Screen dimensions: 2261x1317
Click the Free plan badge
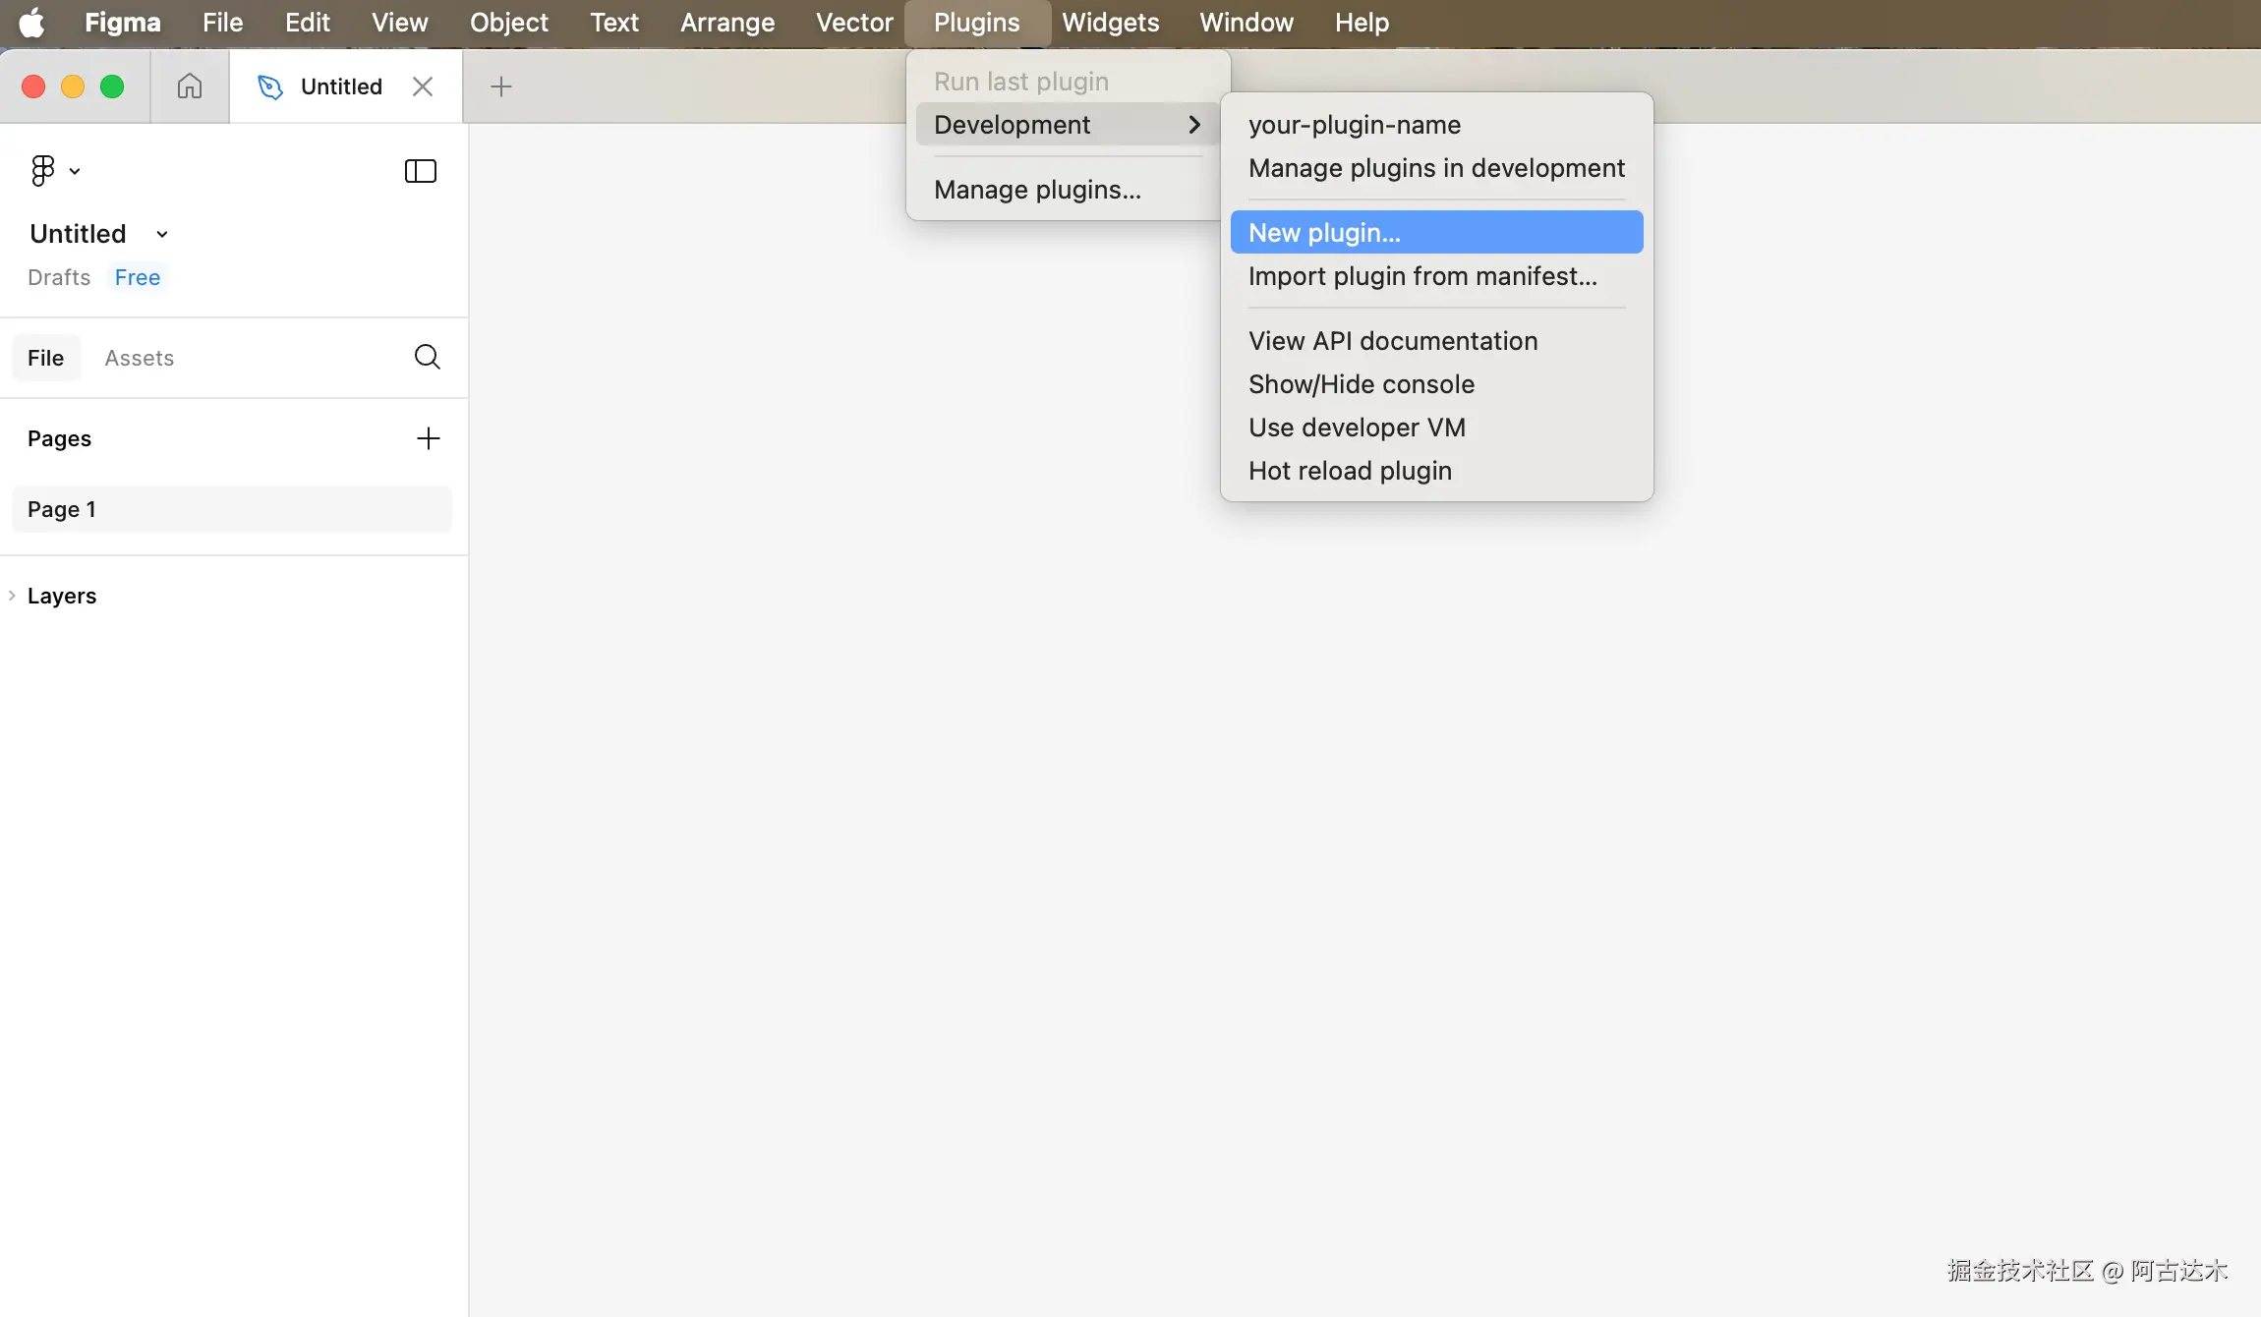137,277
